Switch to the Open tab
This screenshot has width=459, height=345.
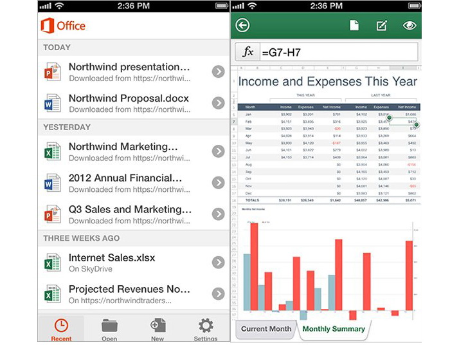pos(109,329)
